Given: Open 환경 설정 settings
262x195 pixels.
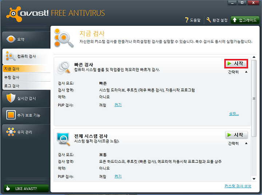Looking at the screenshot, I should [x=217, y=20].
